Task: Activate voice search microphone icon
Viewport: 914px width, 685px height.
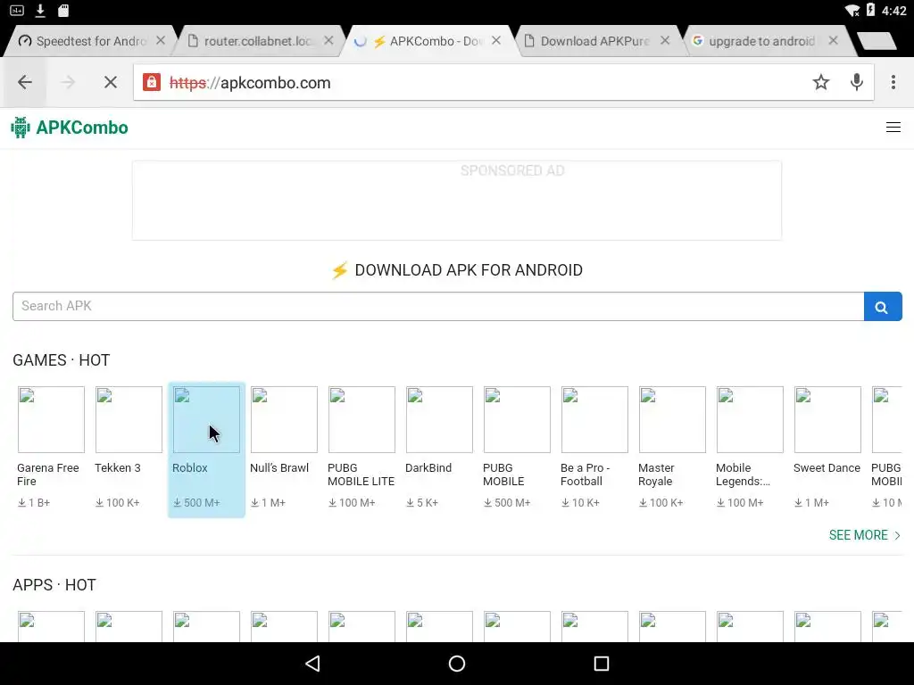Action: 856,82
